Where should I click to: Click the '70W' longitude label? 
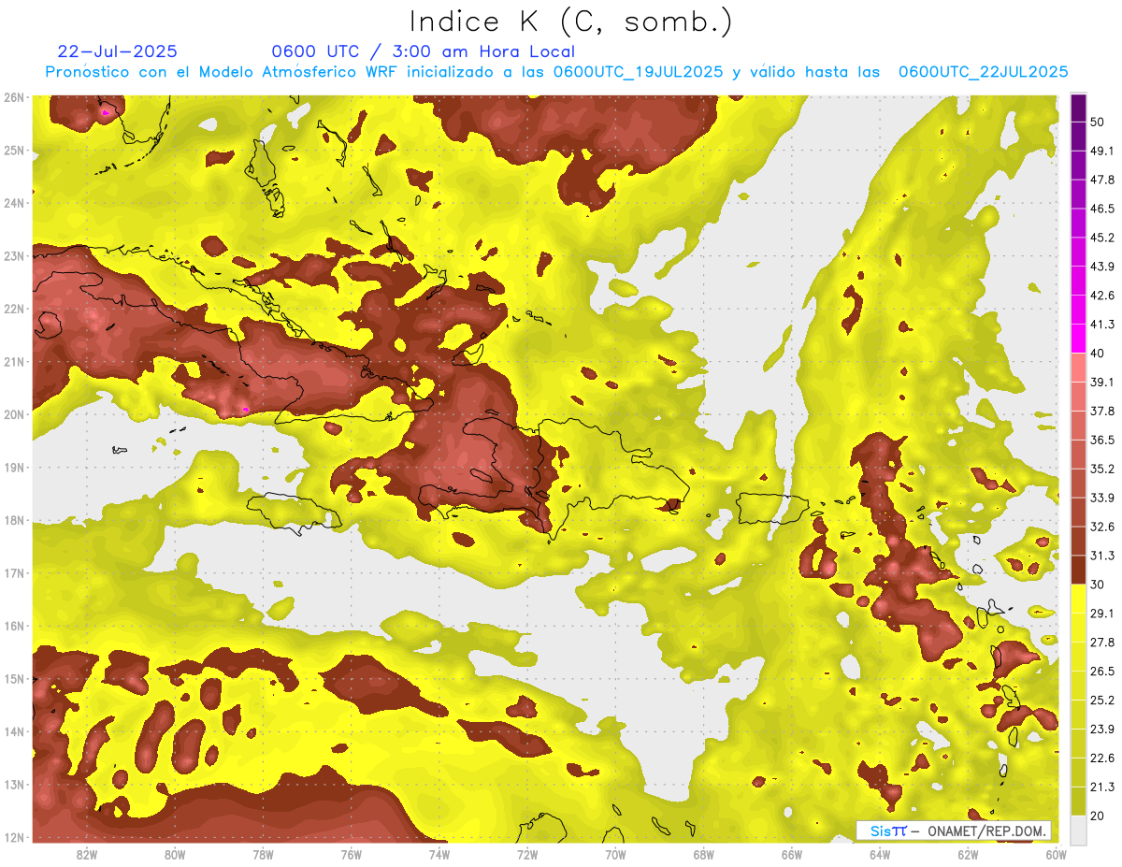[615, 855]
